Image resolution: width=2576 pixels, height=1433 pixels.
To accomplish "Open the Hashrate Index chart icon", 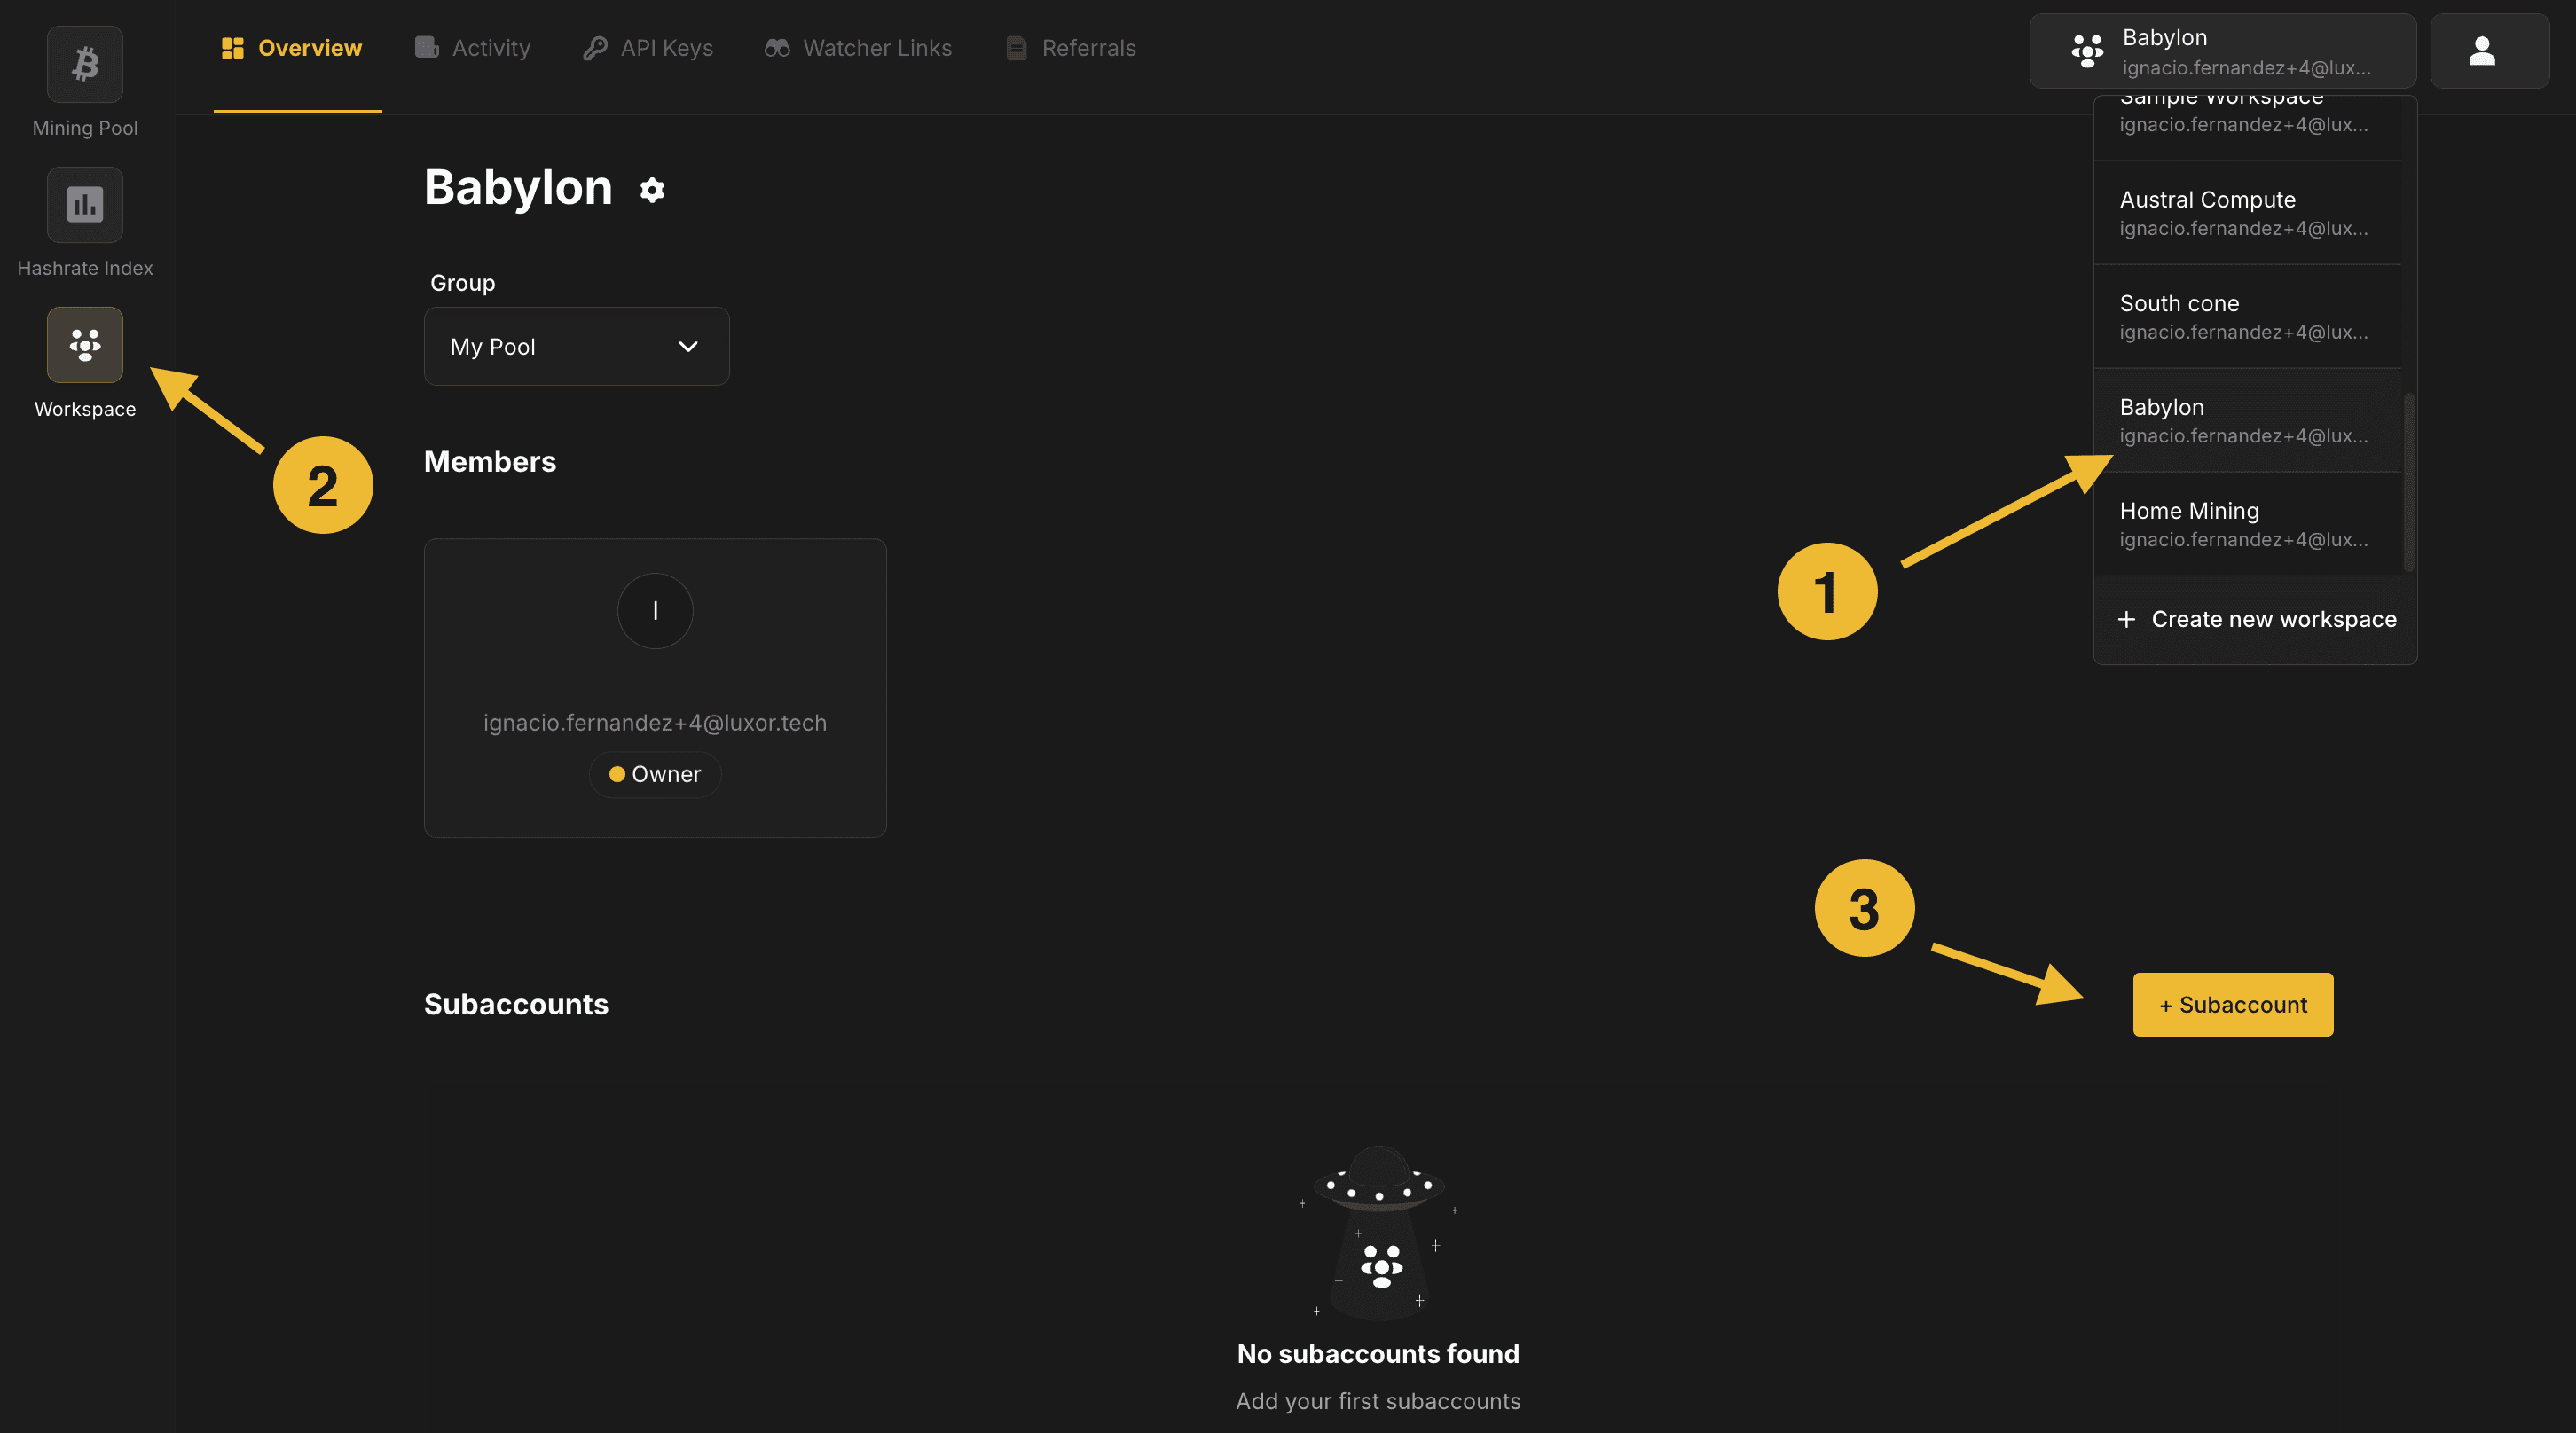I will click(x=85, y=204).
